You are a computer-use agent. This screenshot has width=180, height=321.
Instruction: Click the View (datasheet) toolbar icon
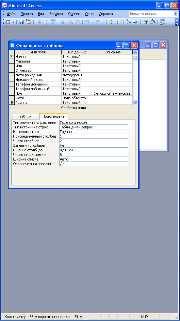[8, 22]
